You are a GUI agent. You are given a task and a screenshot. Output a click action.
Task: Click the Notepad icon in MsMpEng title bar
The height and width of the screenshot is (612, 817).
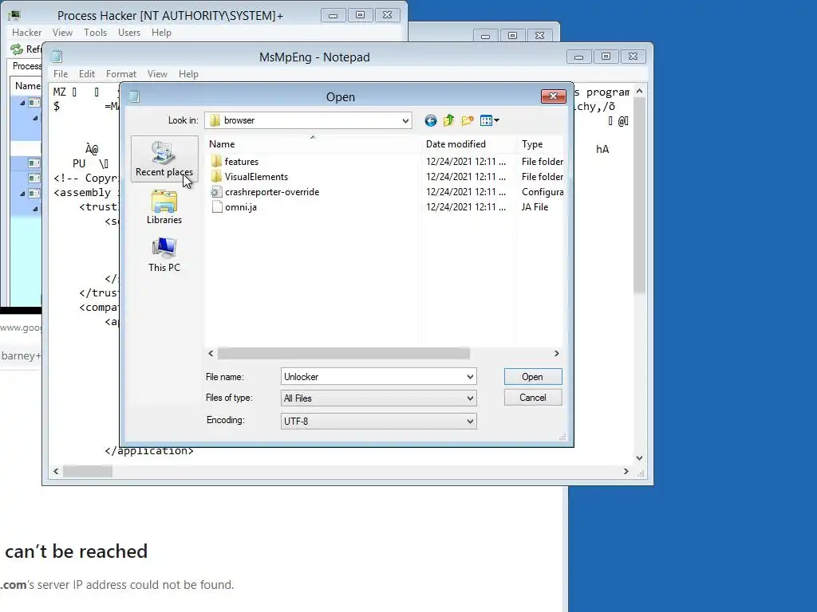[x=57, y=57]
